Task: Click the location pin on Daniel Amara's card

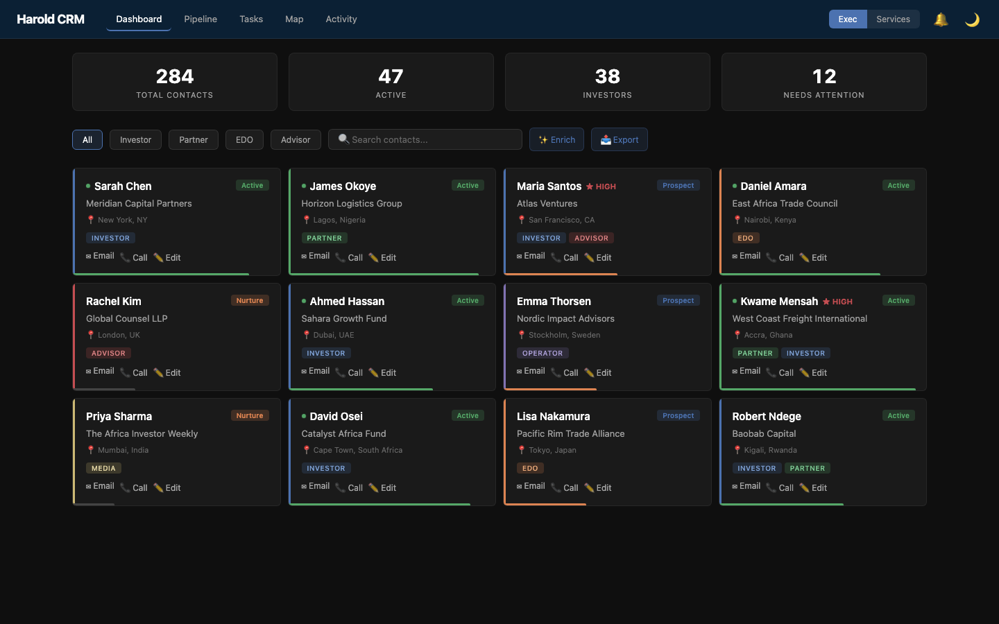Action: (x=737, y=220)
